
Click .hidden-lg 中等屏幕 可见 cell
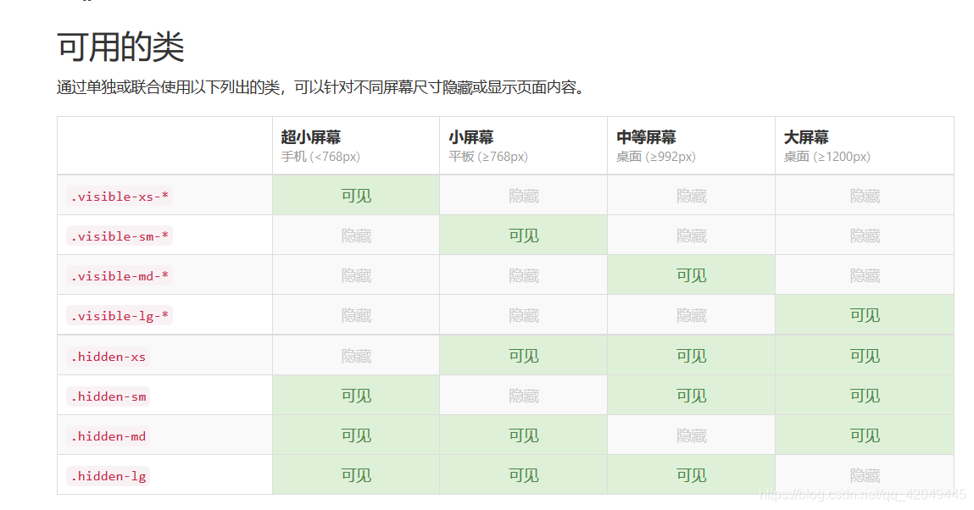click(692, 474)
